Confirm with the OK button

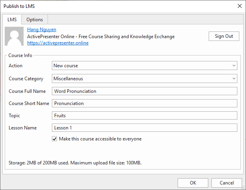(x=193, y=183)
